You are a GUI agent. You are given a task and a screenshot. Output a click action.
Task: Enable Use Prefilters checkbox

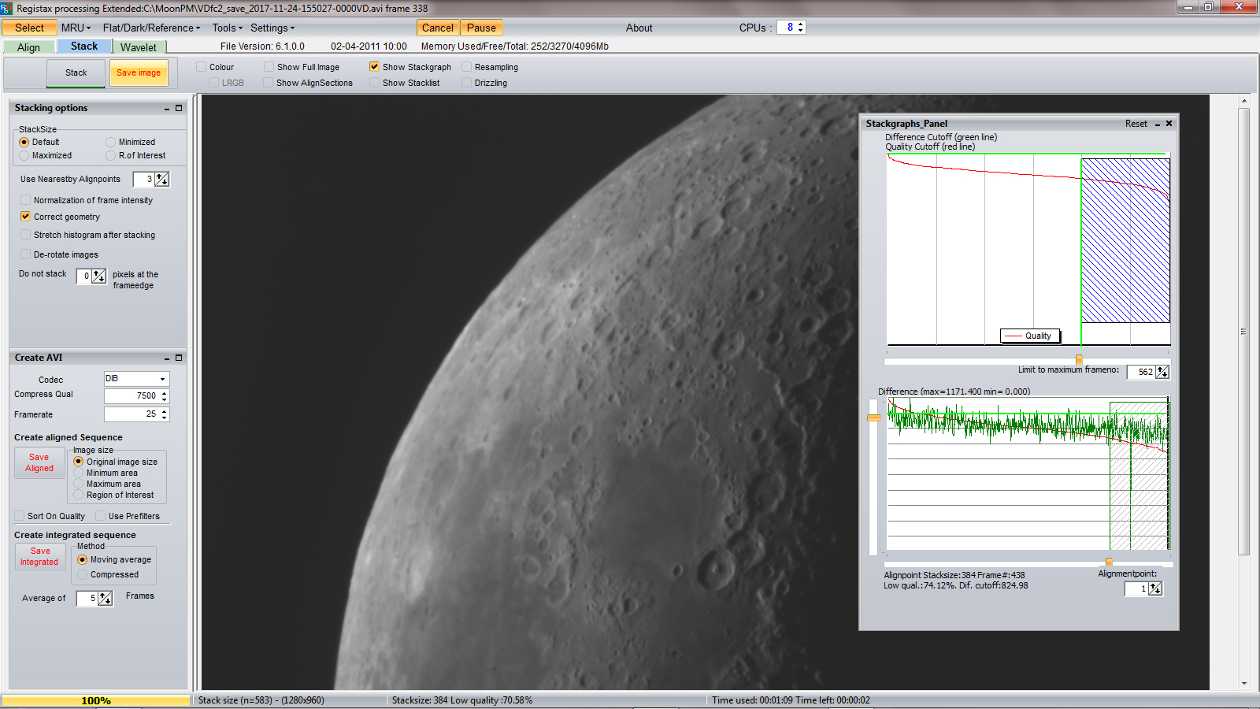point(101,516)
